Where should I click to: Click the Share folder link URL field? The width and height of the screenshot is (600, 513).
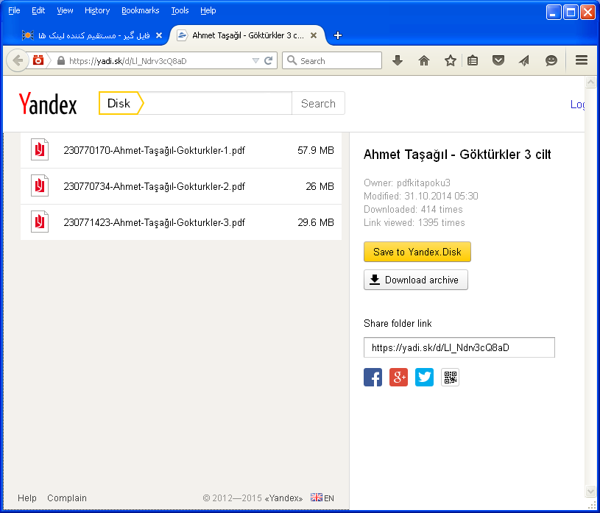pyautogui.click(x=459, y=347)
